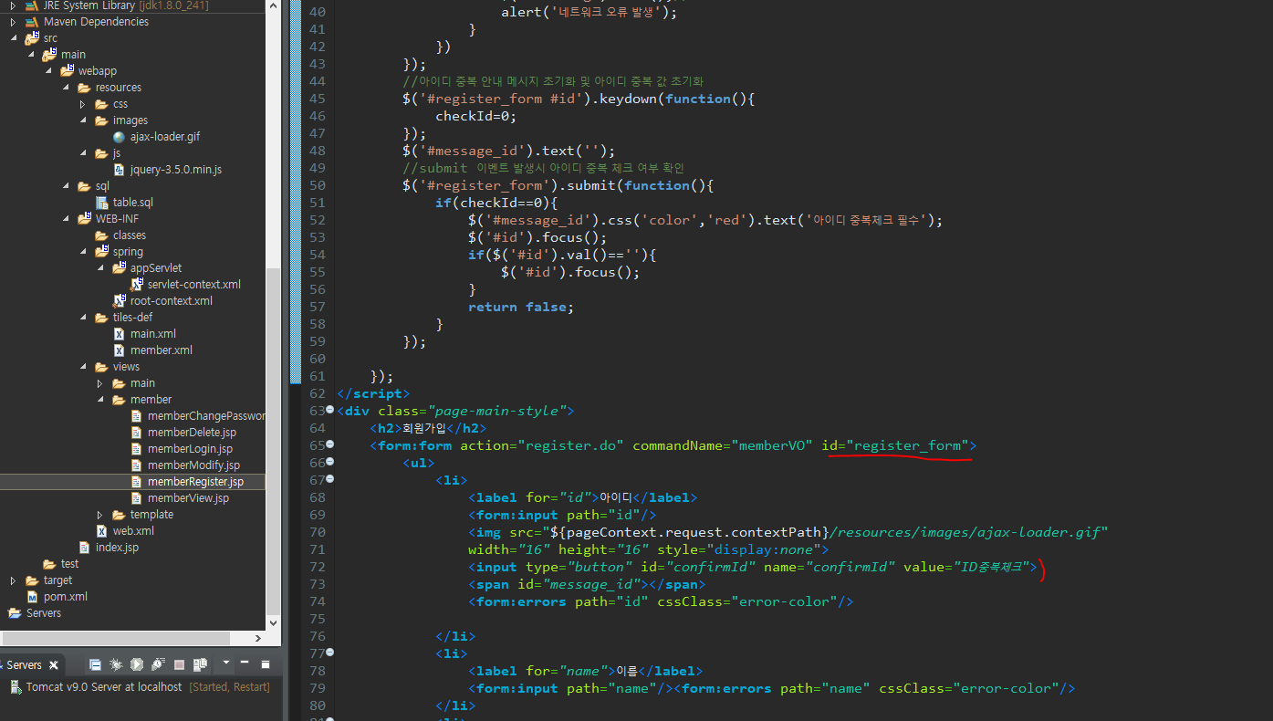Open memberLogin.jsp in the tree
1273x721 pixels.
(x=190, y=449)
